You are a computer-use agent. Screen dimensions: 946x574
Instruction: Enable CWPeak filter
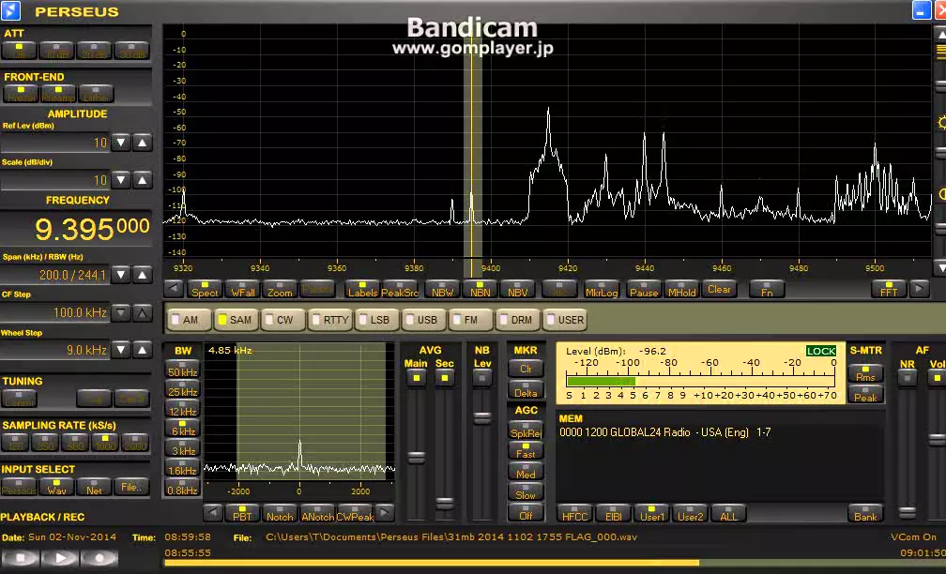point(355,514)
